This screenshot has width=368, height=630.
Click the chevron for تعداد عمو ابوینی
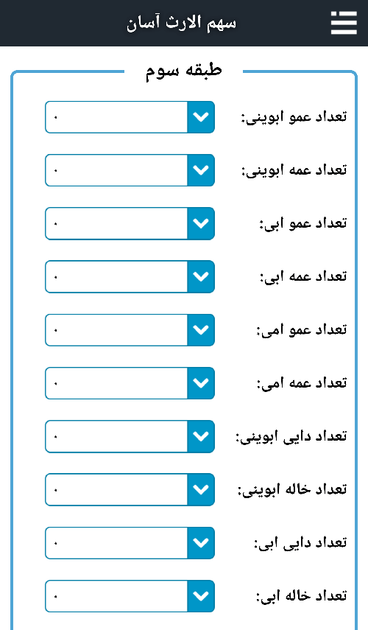coord(201,117)
